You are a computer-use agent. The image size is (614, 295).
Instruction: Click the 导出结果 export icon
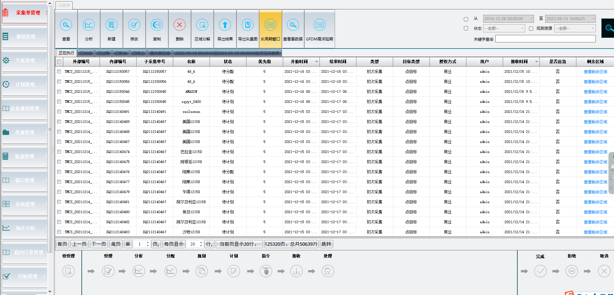pyautogui.click(x=225, y=25)
